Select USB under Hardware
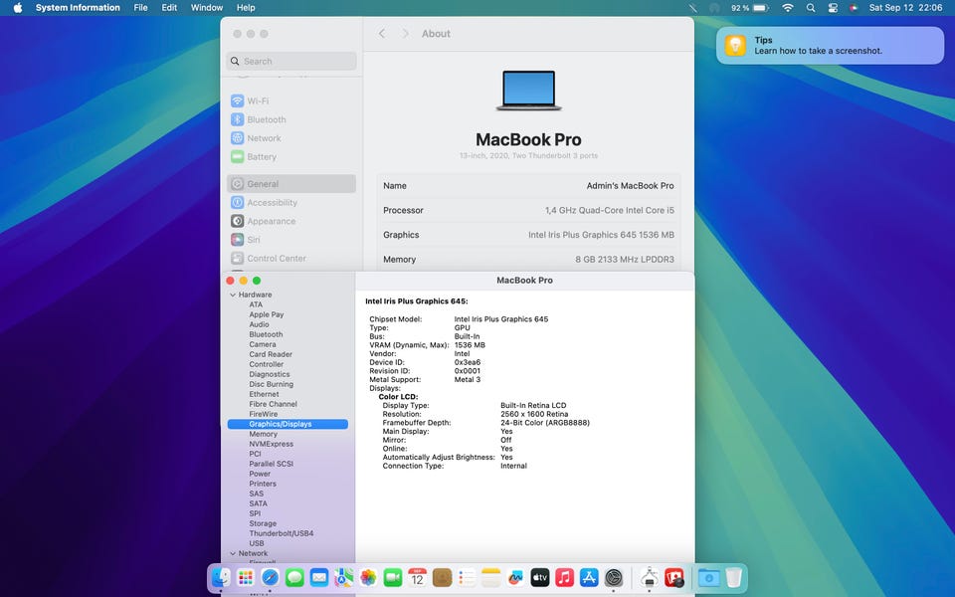The width and height of the screenshot is (955, 597). click(x=257, y=543)
